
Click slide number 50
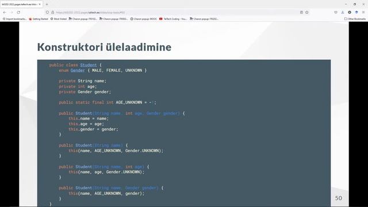(339, 198)
